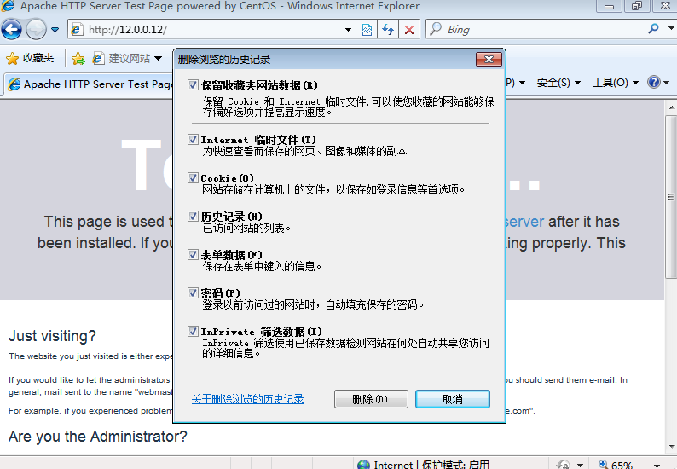
Task: Click the 删除 (D) delete button
Action: pyautogui.click(x=371, y=399)
